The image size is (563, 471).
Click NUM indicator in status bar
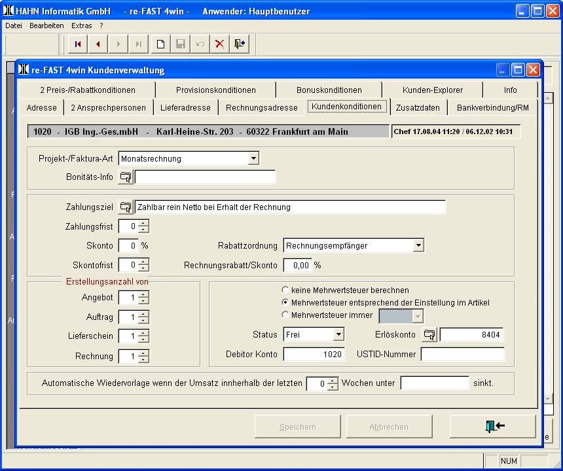tap(509, 461)
